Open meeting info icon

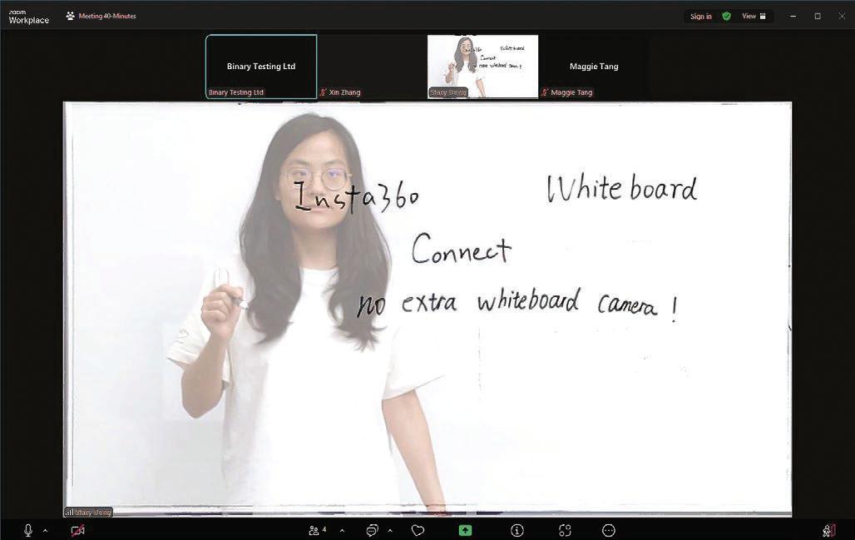(x=517, y=530)
